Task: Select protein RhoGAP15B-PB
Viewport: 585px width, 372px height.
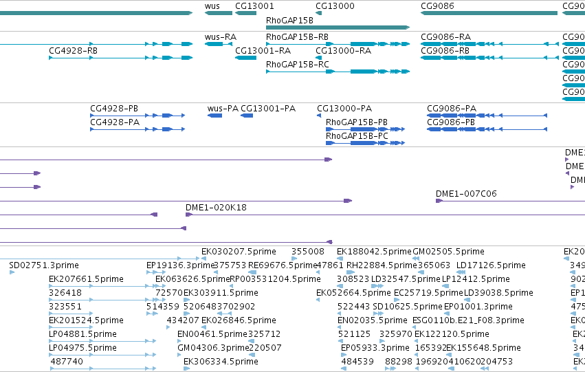Action: [365, 129]
